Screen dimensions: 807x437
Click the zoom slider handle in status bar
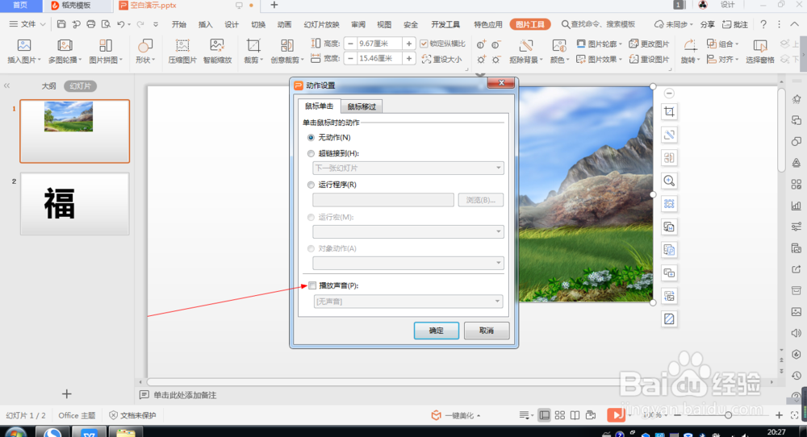coord(728,415)
